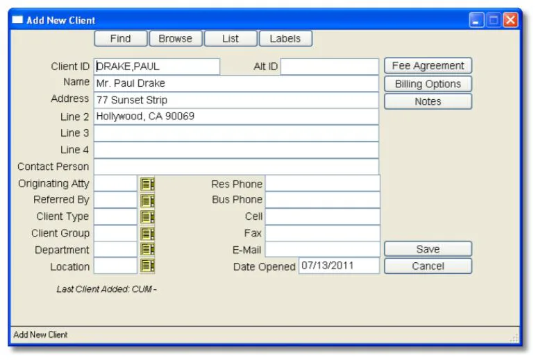
Task: Open the Labels button
Action: coord(285,39)
